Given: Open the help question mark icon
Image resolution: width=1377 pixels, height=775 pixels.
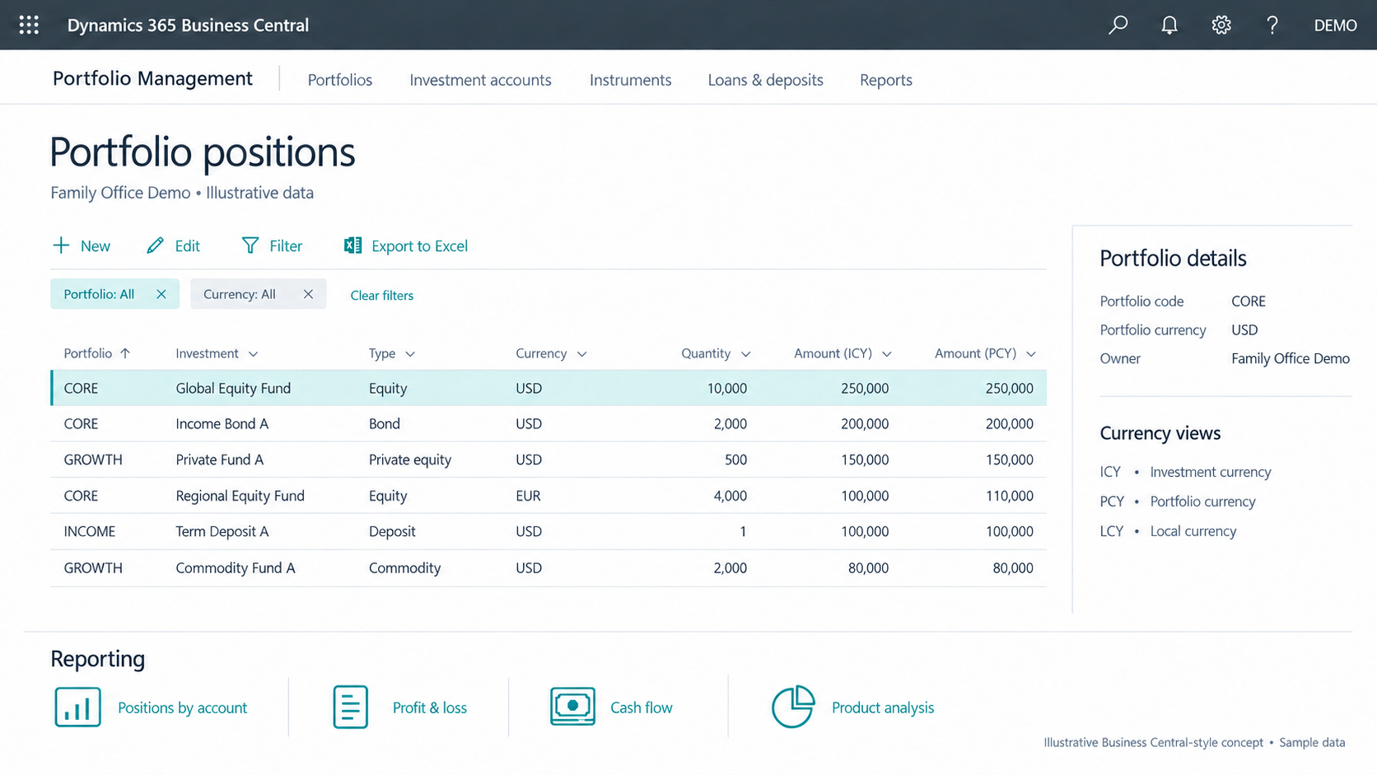Looking at the screenshot, I should [x=1272, y=25].
